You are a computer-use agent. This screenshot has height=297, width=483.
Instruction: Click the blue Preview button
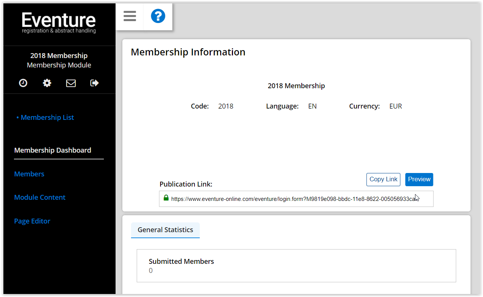point(419,179)
